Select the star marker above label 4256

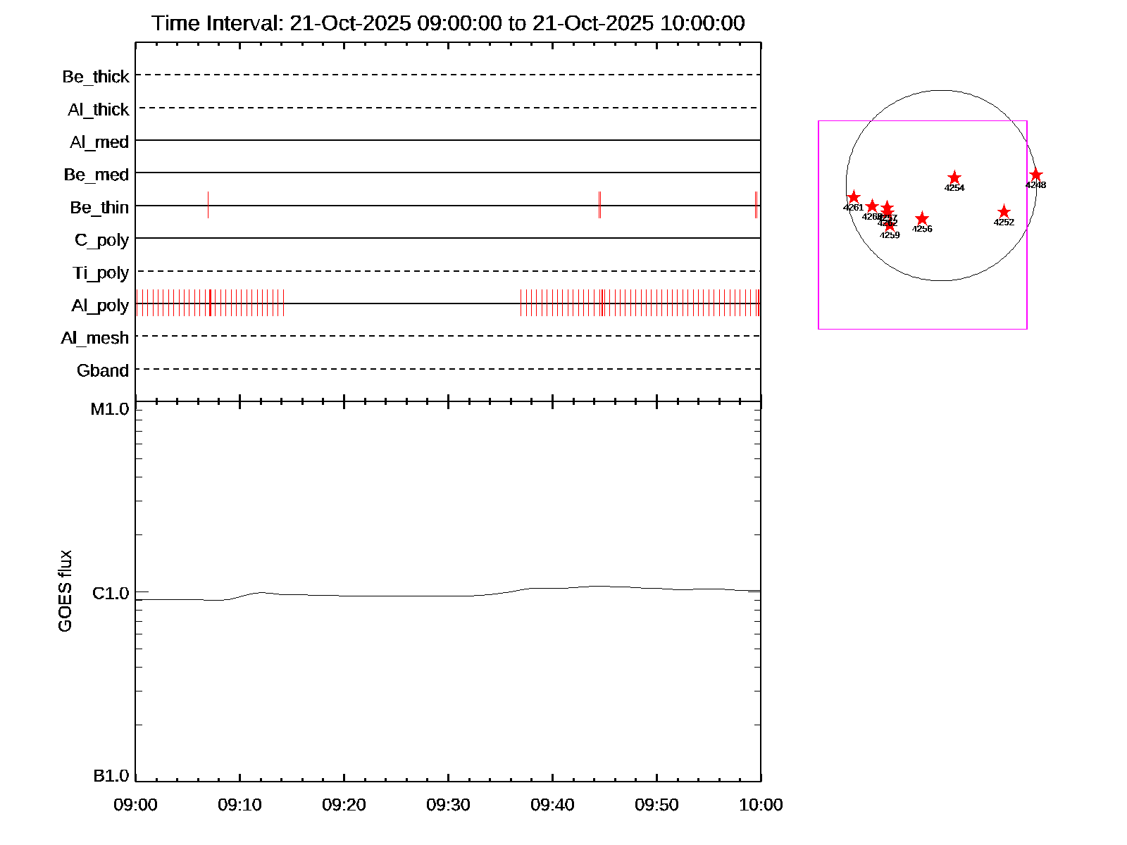[x=922, y=219]
